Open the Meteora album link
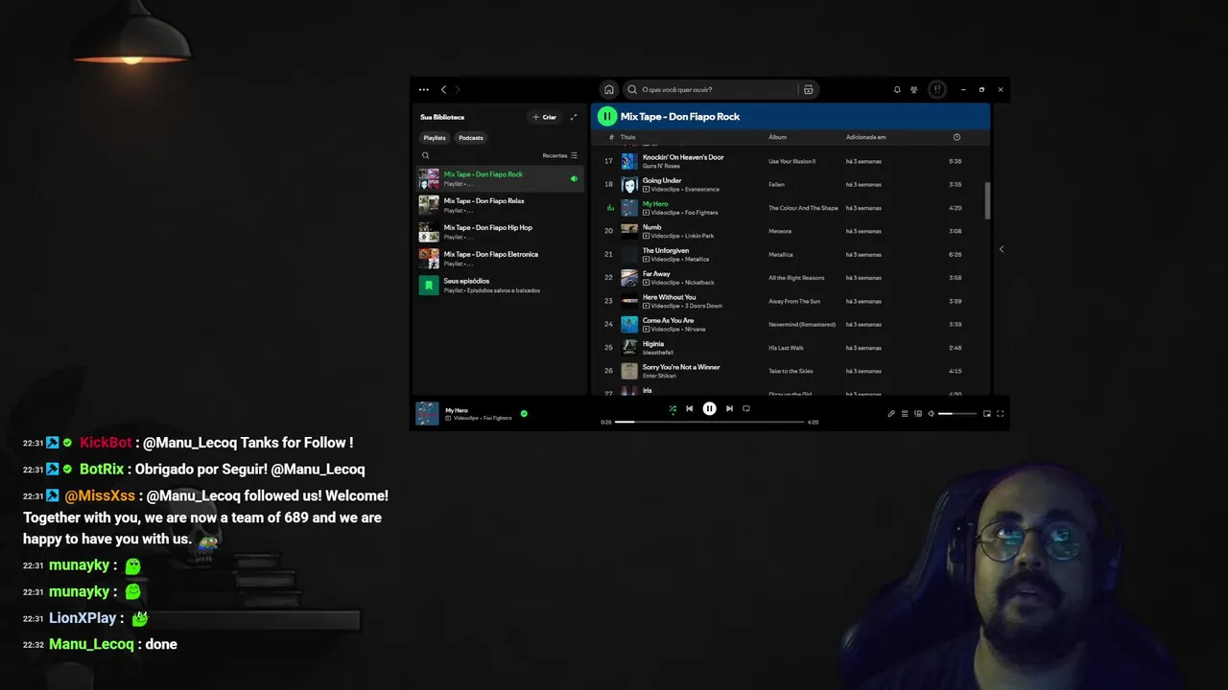The width and height of the screenshot is (1228, 690). (x=780, y=231)
